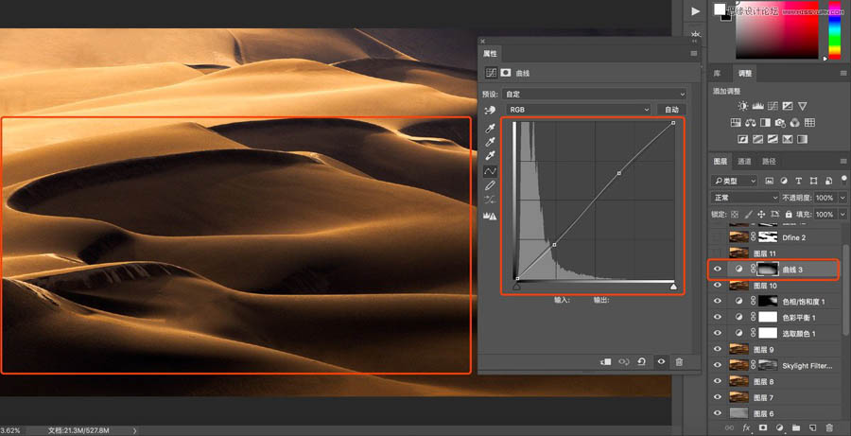Add a Threshold adjustment layer
Image resolution: width=851 pixels, height=436 pixels.
coord(773,140)
